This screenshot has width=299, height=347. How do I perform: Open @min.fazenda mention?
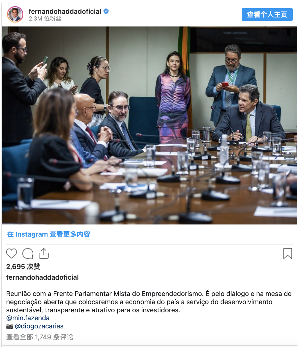point(28,318)
